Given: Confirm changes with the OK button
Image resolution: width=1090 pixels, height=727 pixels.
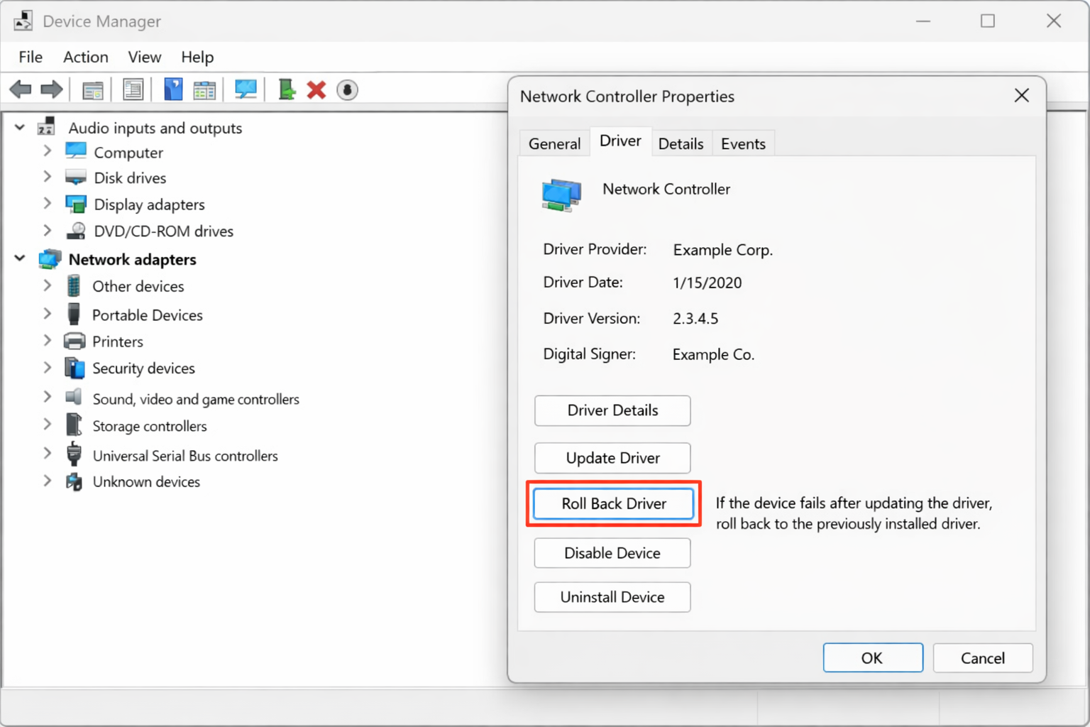Looking at the screenshot, I should (x=872, y=657).
